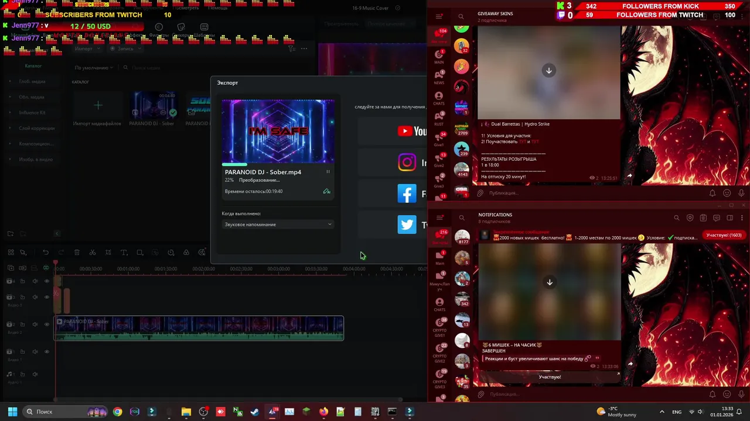
Task: Open the Color circles tool in timeline toolbar
Action: pos(186,253)
